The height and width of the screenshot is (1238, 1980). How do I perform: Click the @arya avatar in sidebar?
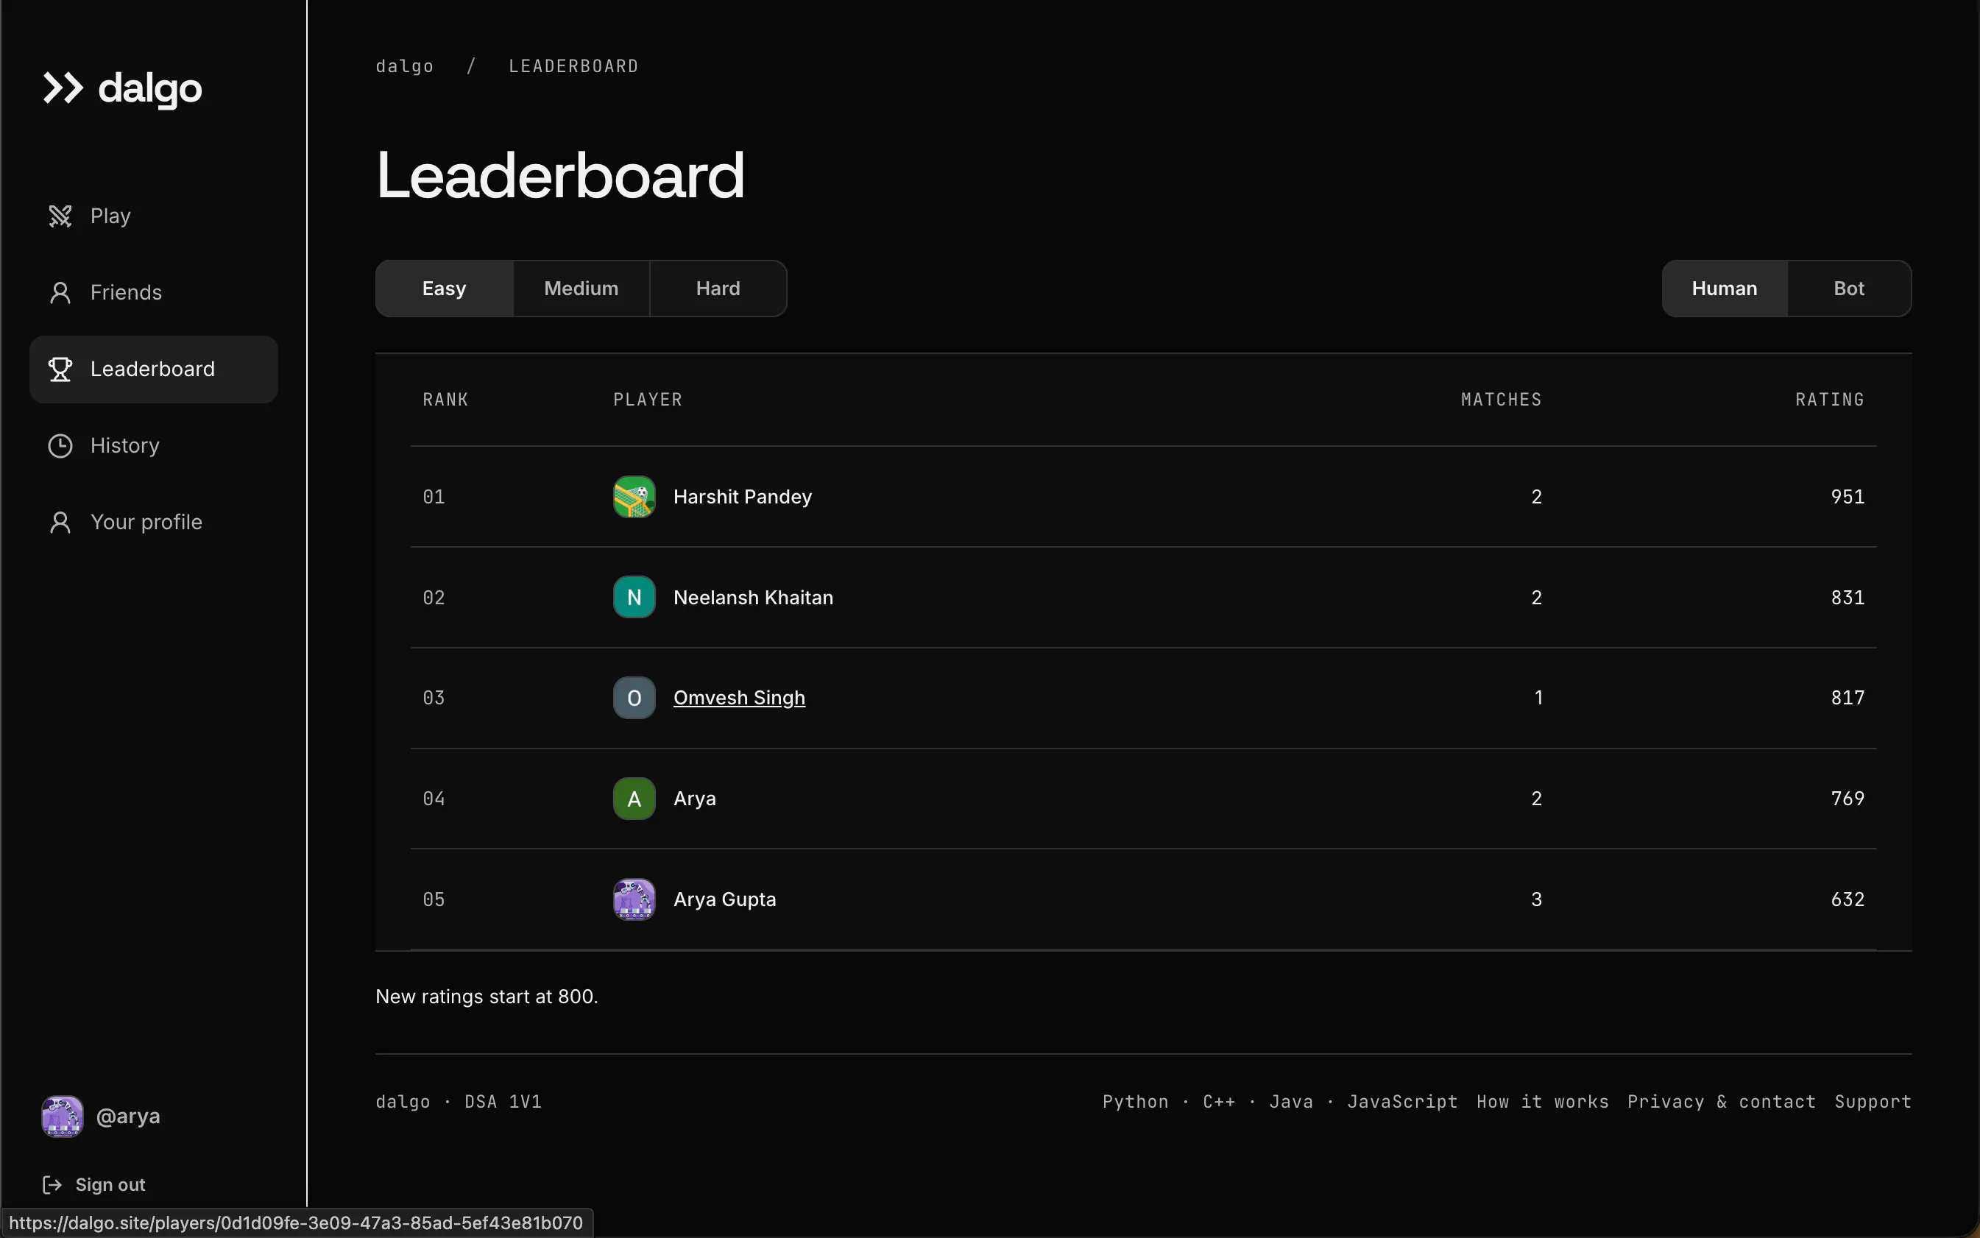click(x=63, y=1117)
